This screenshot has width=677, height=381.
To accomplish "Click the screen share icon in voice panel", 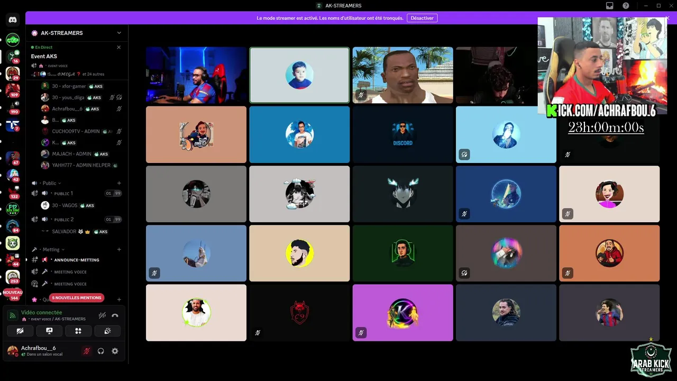I will (x=49, y=331).
